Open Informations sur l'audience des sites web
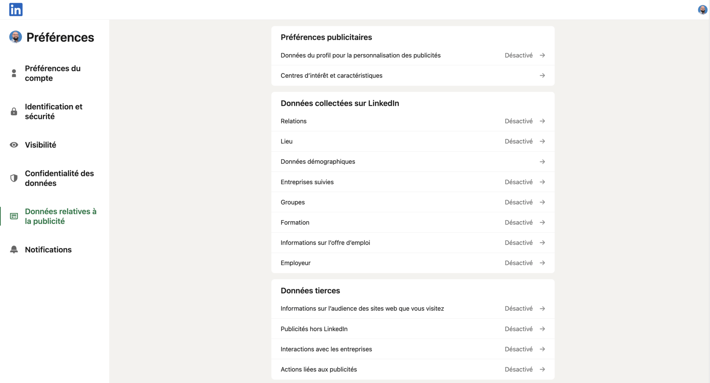The width and height of the screenshot is (710, 383). (413, 309)
